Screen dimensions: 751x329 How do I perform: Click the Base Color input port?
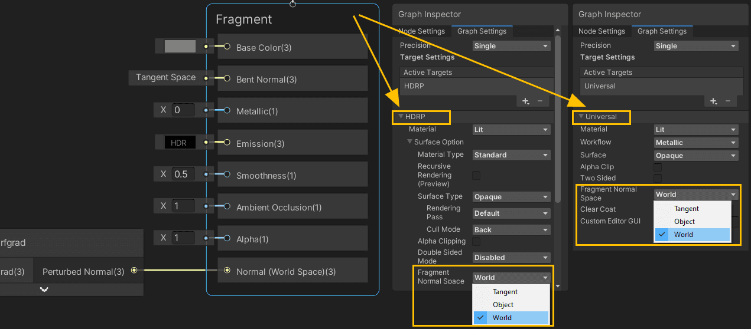pyautogui.click(x=227, y=47)
